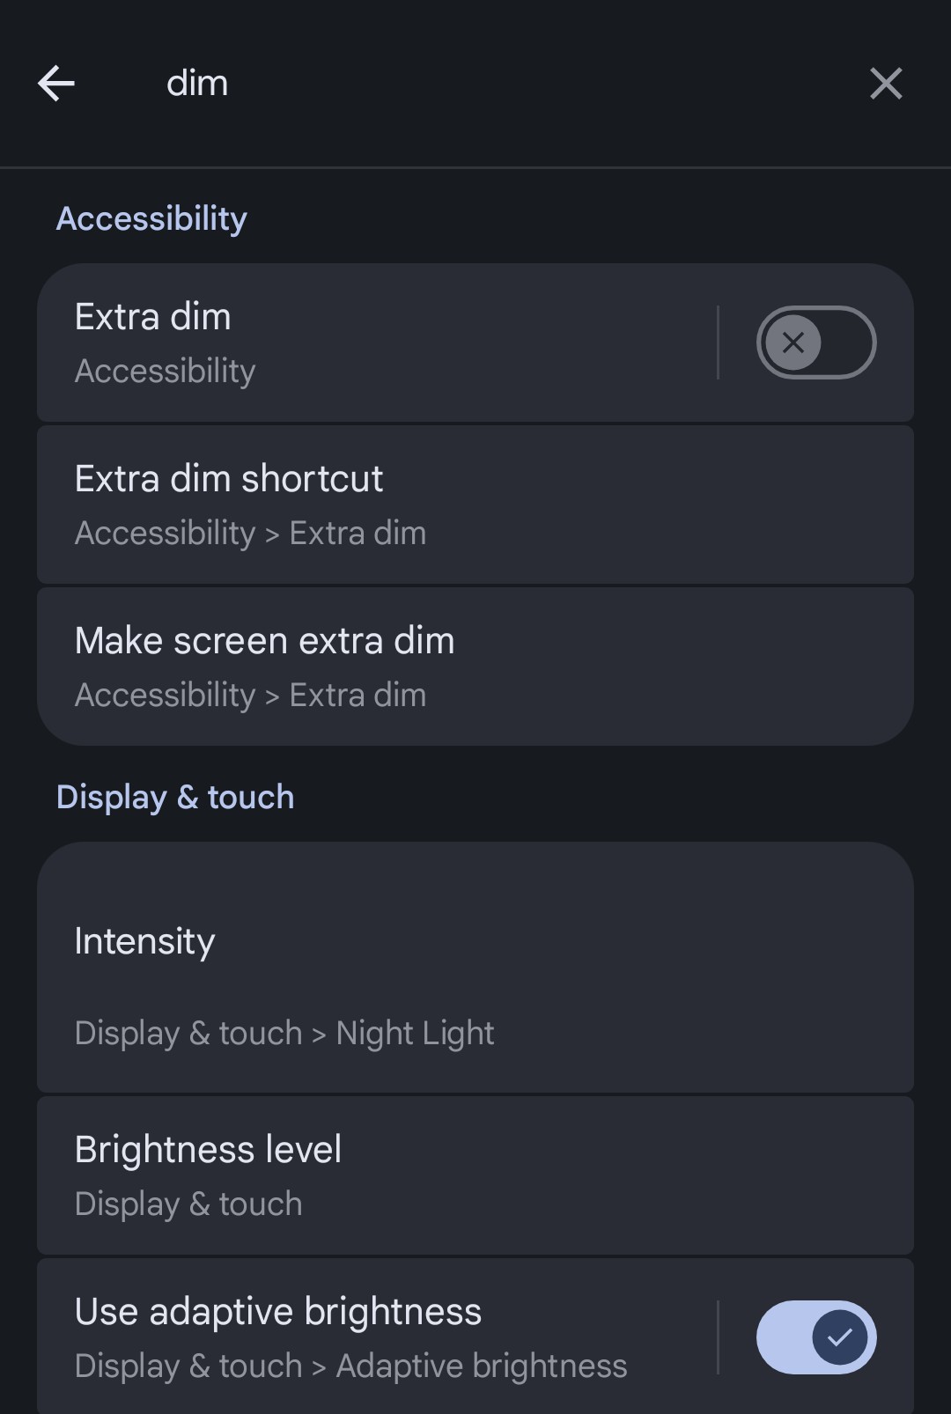Click the "Display & touch > Night Light" path
Image resolution: width=951 pixels, height=1414 pixels.
click(284, 1033)
